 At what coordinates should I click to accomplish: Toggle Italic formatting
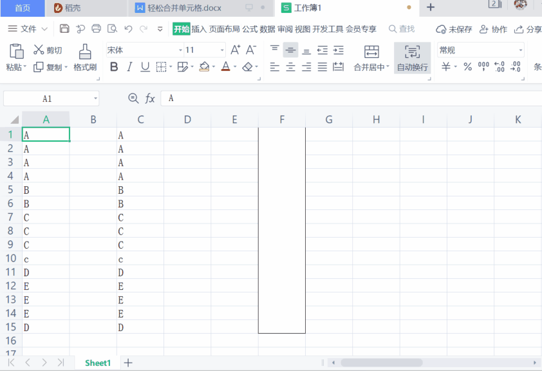129,67
